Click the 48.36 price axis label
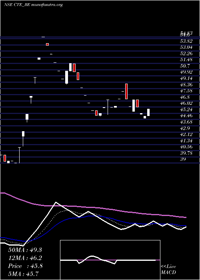Viewport: 200px width, 280px height. click(x=186, y=84)
